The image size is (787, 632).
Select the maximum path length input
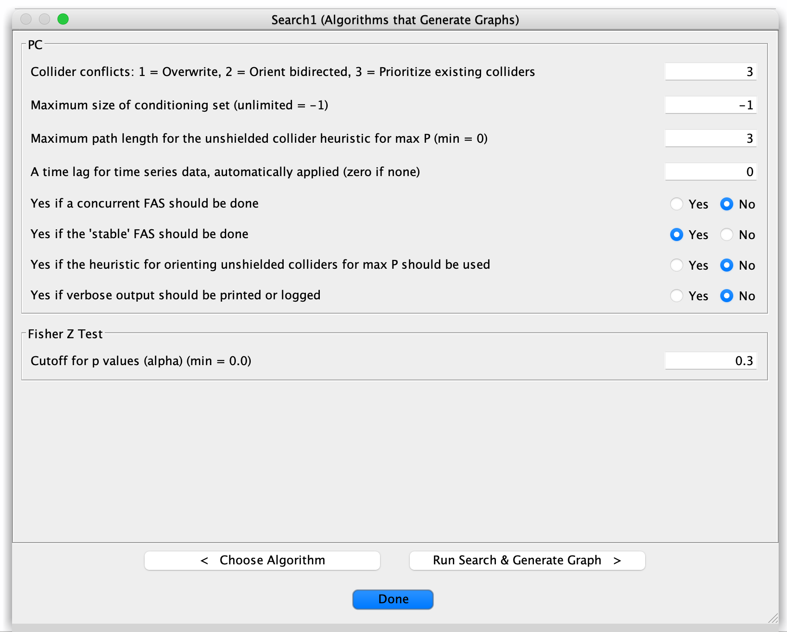pos(710,138)
